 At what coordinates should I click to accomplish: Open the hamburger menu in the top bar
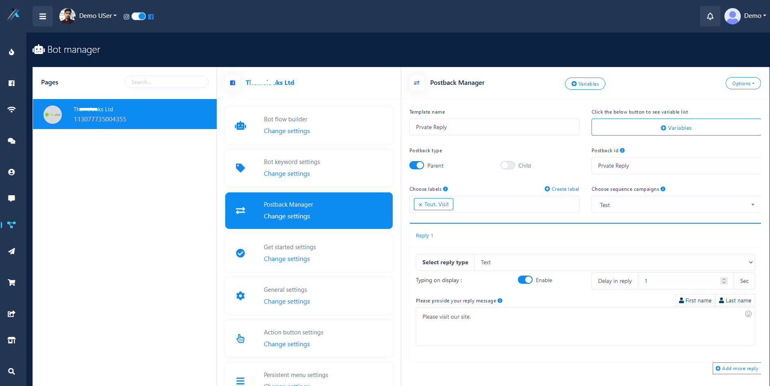coord(43,16)
